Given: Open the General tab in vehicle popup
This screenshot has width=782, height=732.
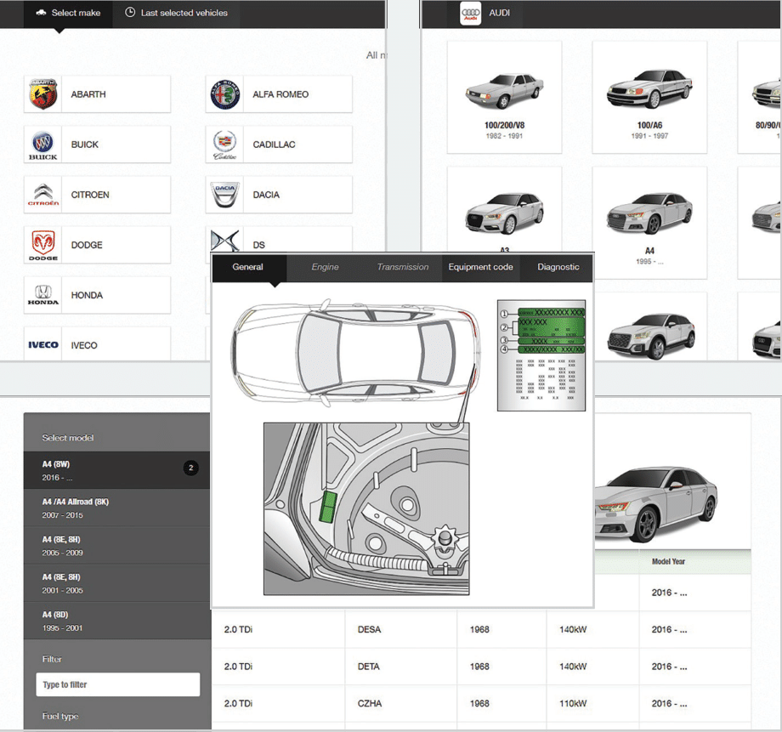Looking at the screenshot, I should [x=248, y=268].
